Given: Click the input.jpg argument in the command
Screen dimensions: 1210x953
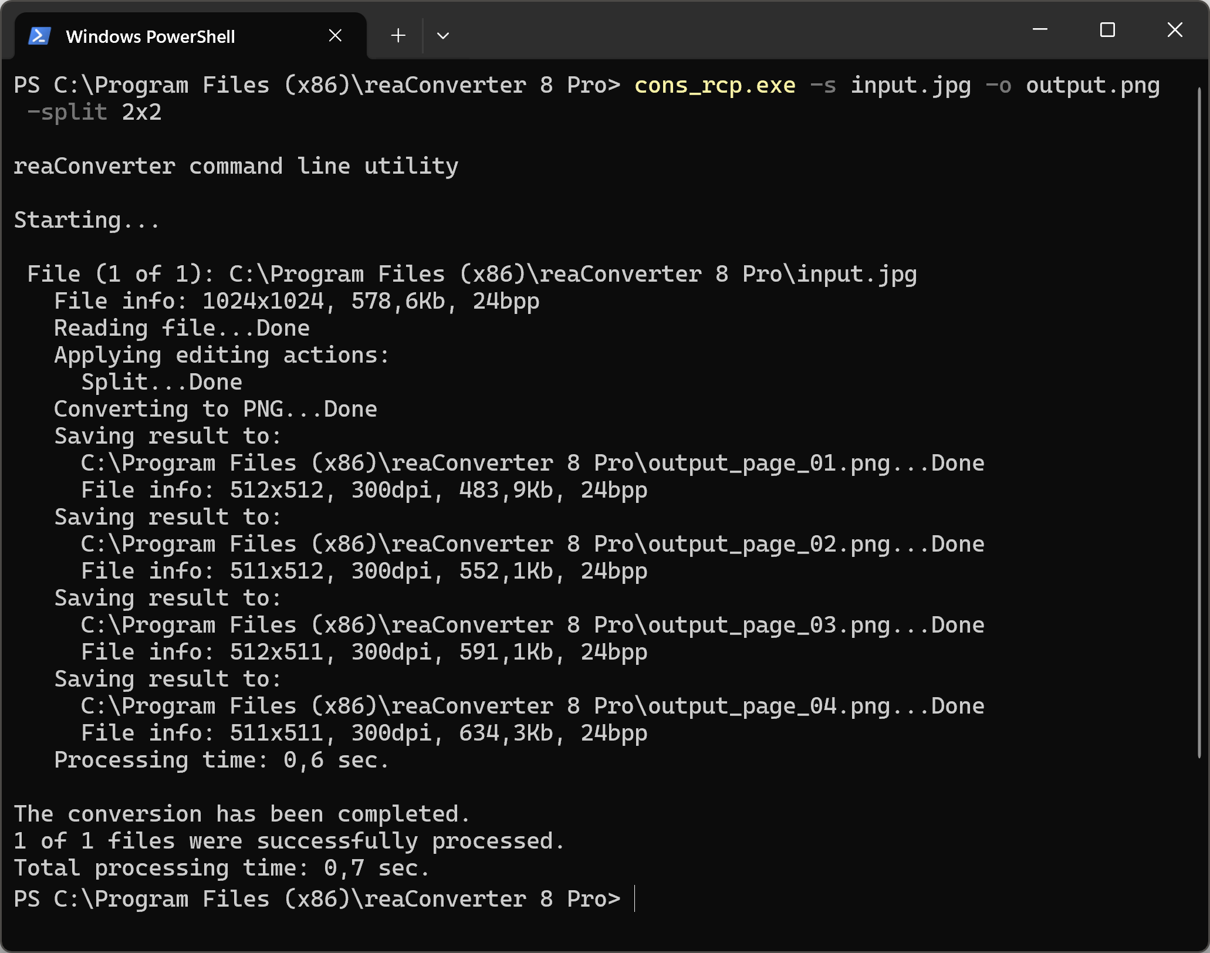Looking at the screenshot, I should click(911, 86).
